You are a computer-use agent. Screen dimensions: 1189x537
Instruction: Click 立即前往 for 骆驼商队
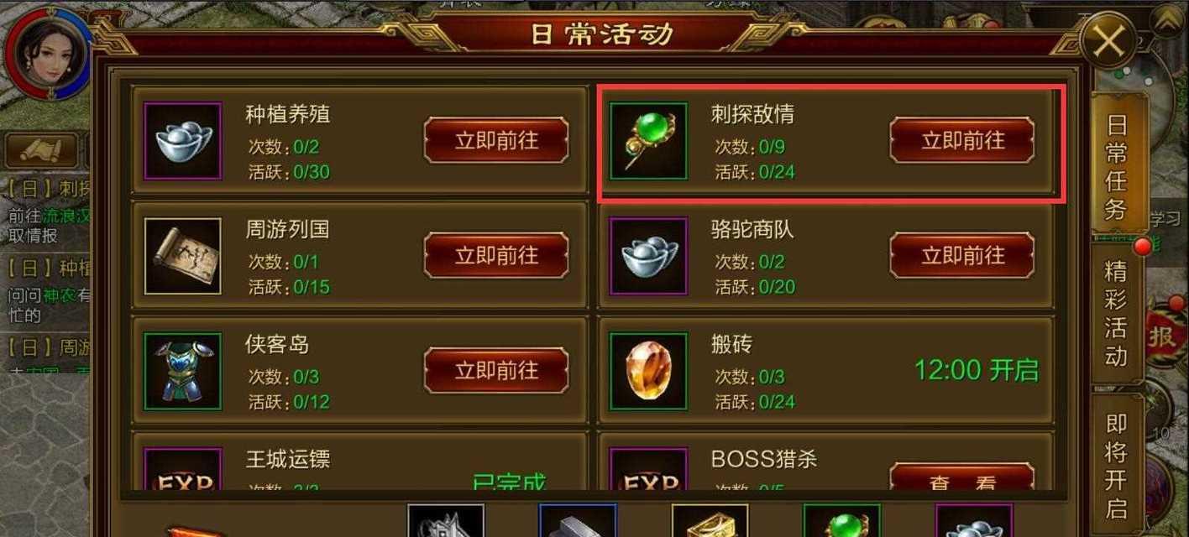962,255
